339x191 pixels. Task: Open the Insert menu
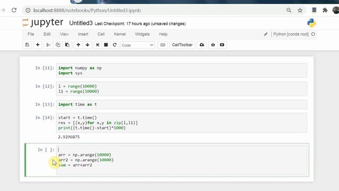point(83,34)
